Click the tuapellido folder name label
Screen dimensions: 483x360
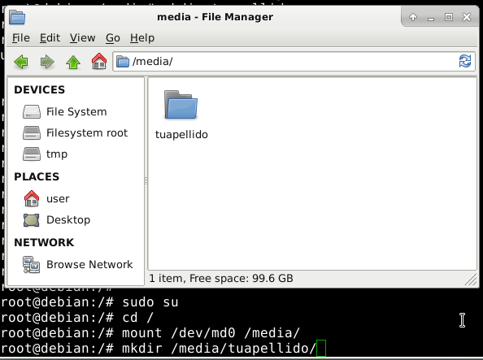pos(181,135)
